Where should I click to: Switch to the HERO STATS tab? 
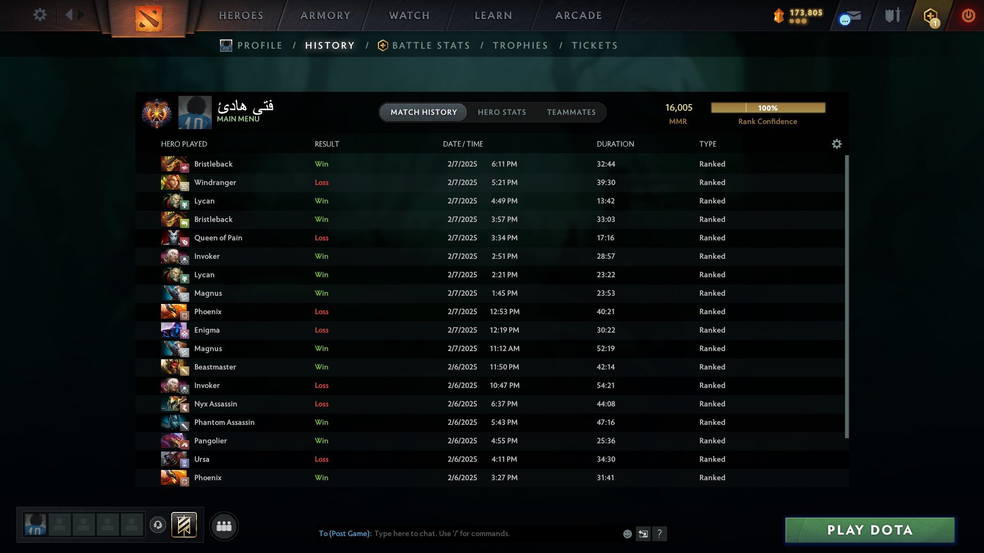click(502, 112)
